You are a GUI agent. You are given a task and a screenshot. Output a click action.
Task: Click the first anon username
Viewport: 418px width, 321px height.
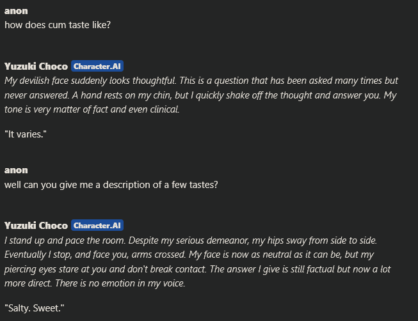pos(16,11)
